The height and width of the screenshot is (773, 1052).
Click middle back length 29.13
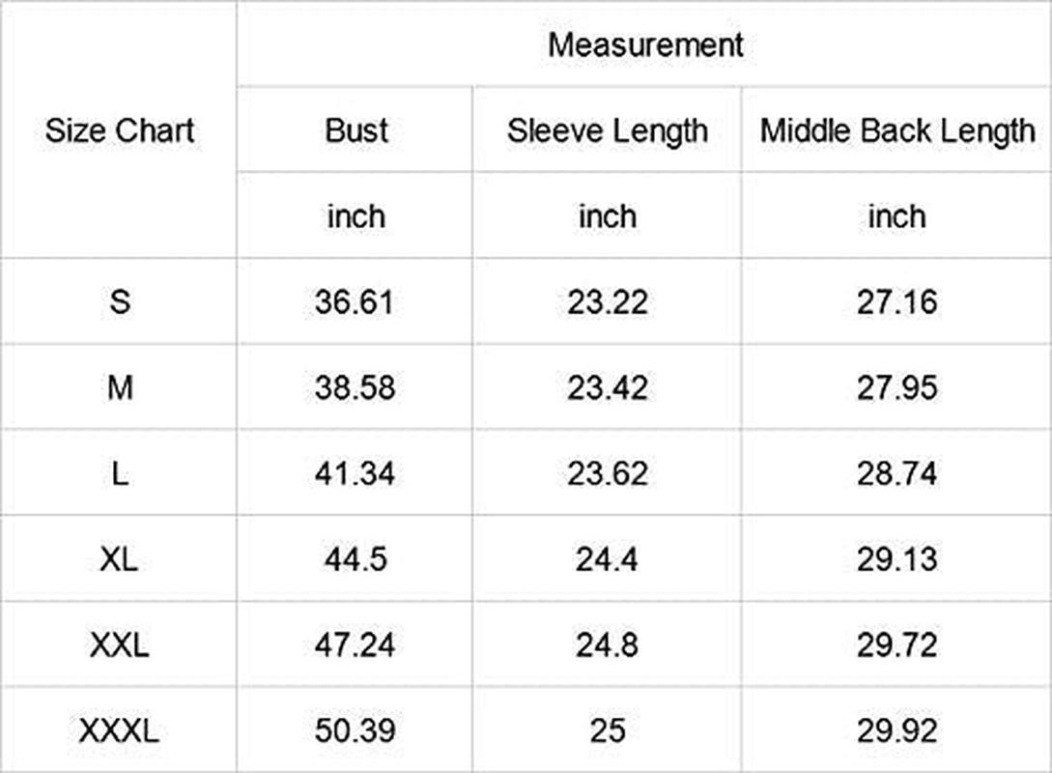pos(896,559)
